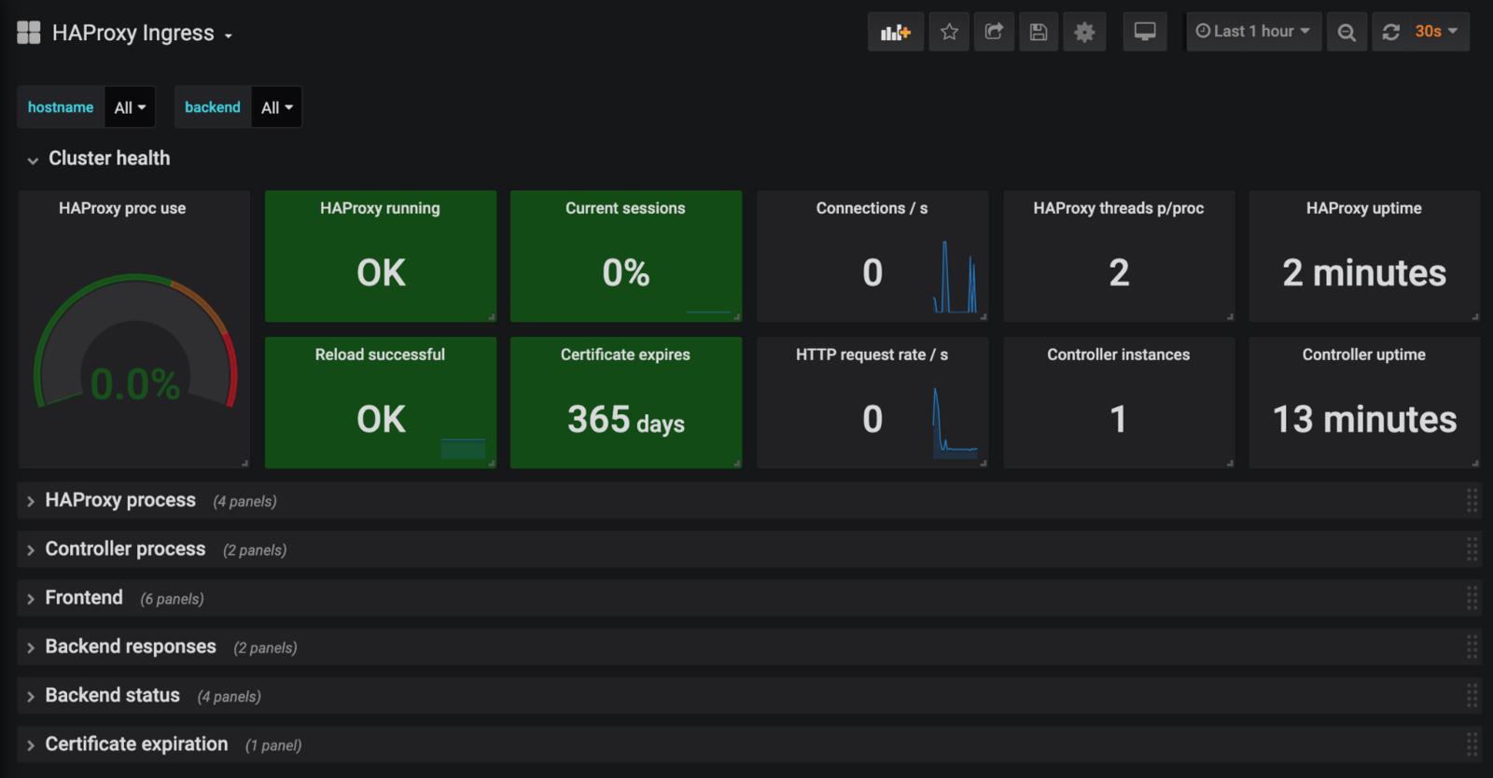Open the HAProxy Ingress dashboard title dropdown
The image size is (1493, 778).
[142, 34]
